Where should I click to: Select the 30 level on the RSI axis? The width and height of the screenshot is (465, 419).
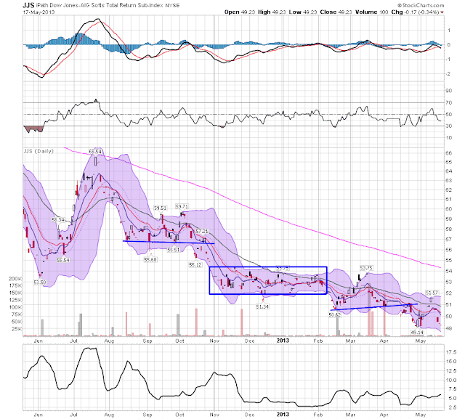coord(449,126)
